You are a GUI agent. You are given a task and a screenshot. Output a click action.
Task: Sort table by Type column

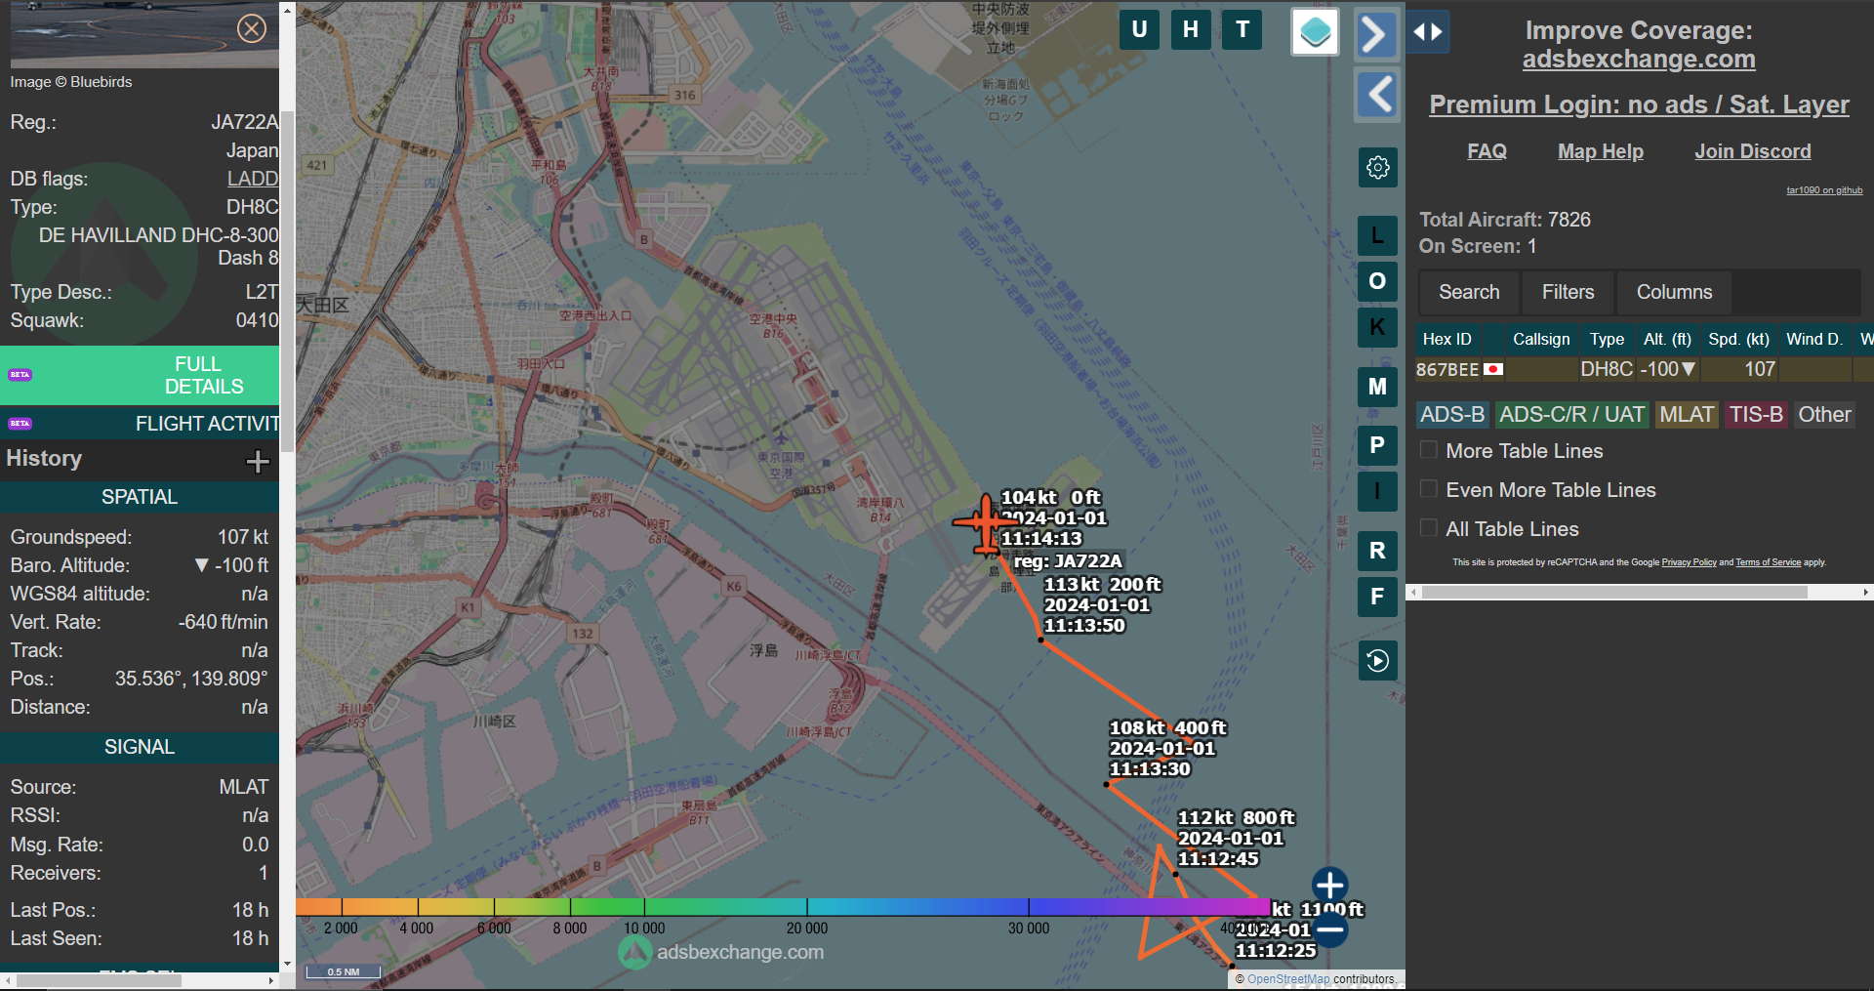coord(1607,339)
